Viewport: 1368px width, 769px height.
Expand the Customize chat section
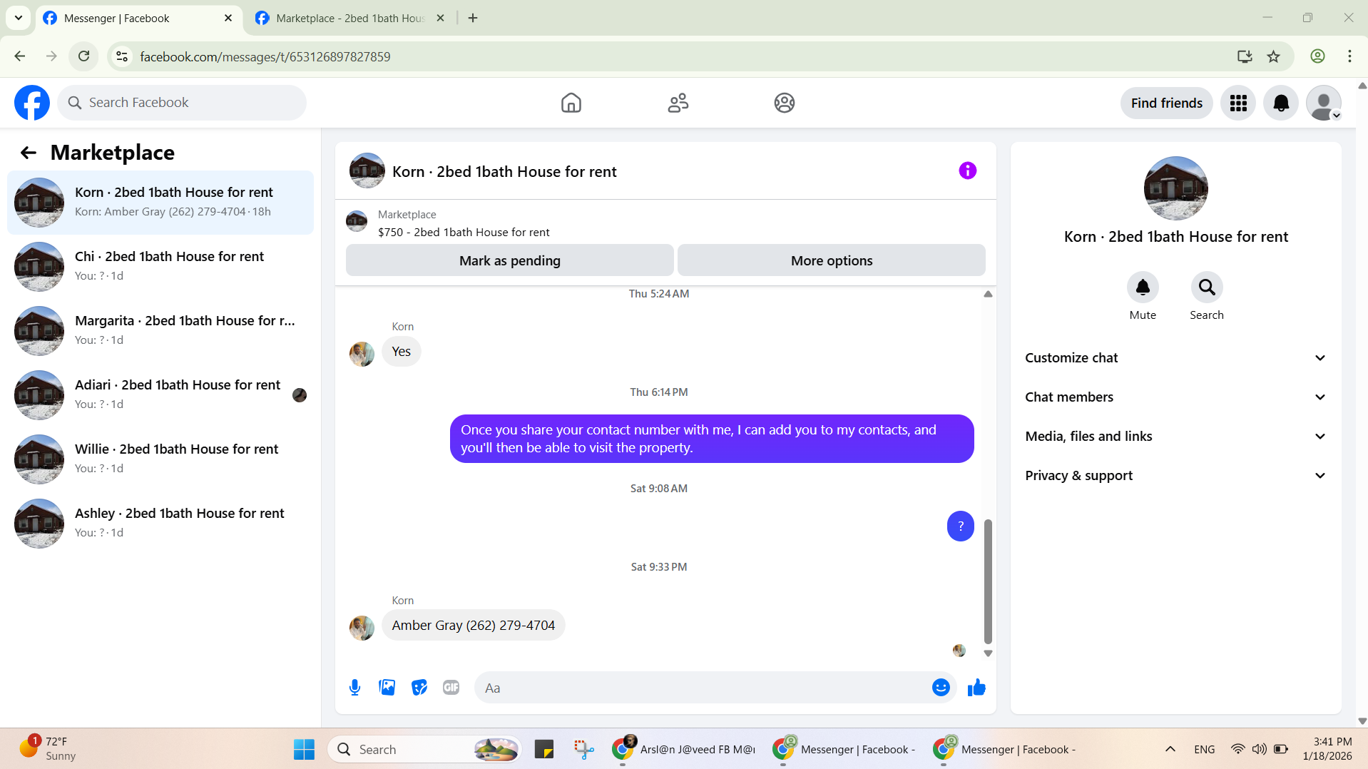tap(1175, 358)
